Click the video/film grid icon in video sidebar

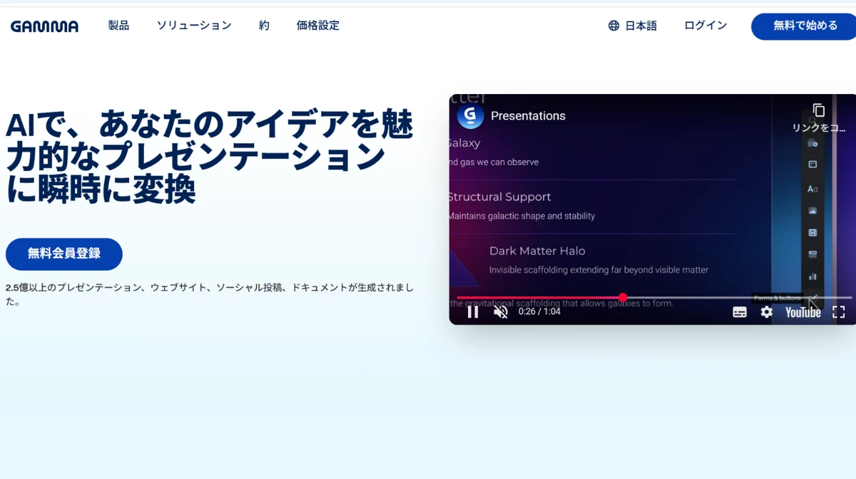(812, 233)
